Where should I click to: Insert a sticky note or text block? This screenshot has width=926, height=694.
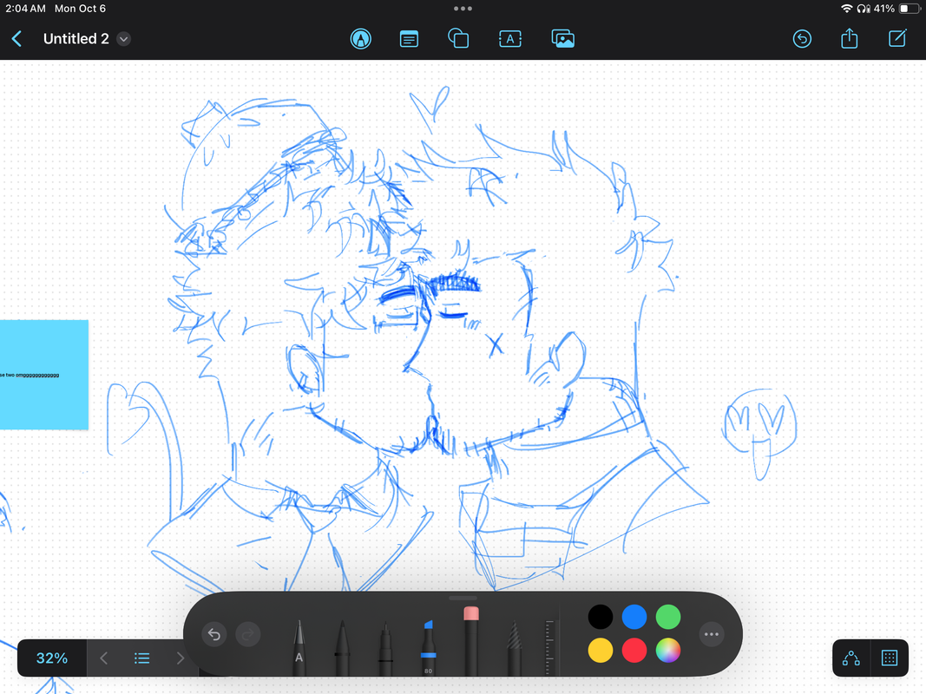click(x=409, y=39)
